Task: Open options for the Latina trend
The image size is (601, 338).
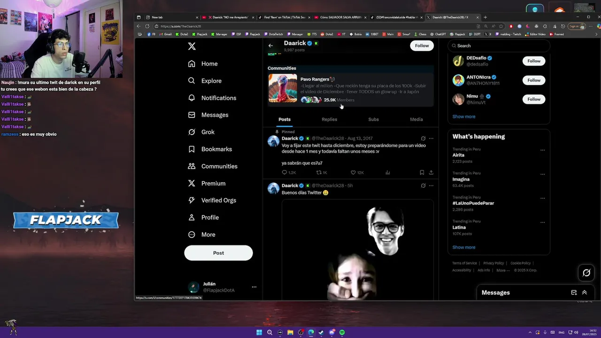Action: click(x=542, y=223)
